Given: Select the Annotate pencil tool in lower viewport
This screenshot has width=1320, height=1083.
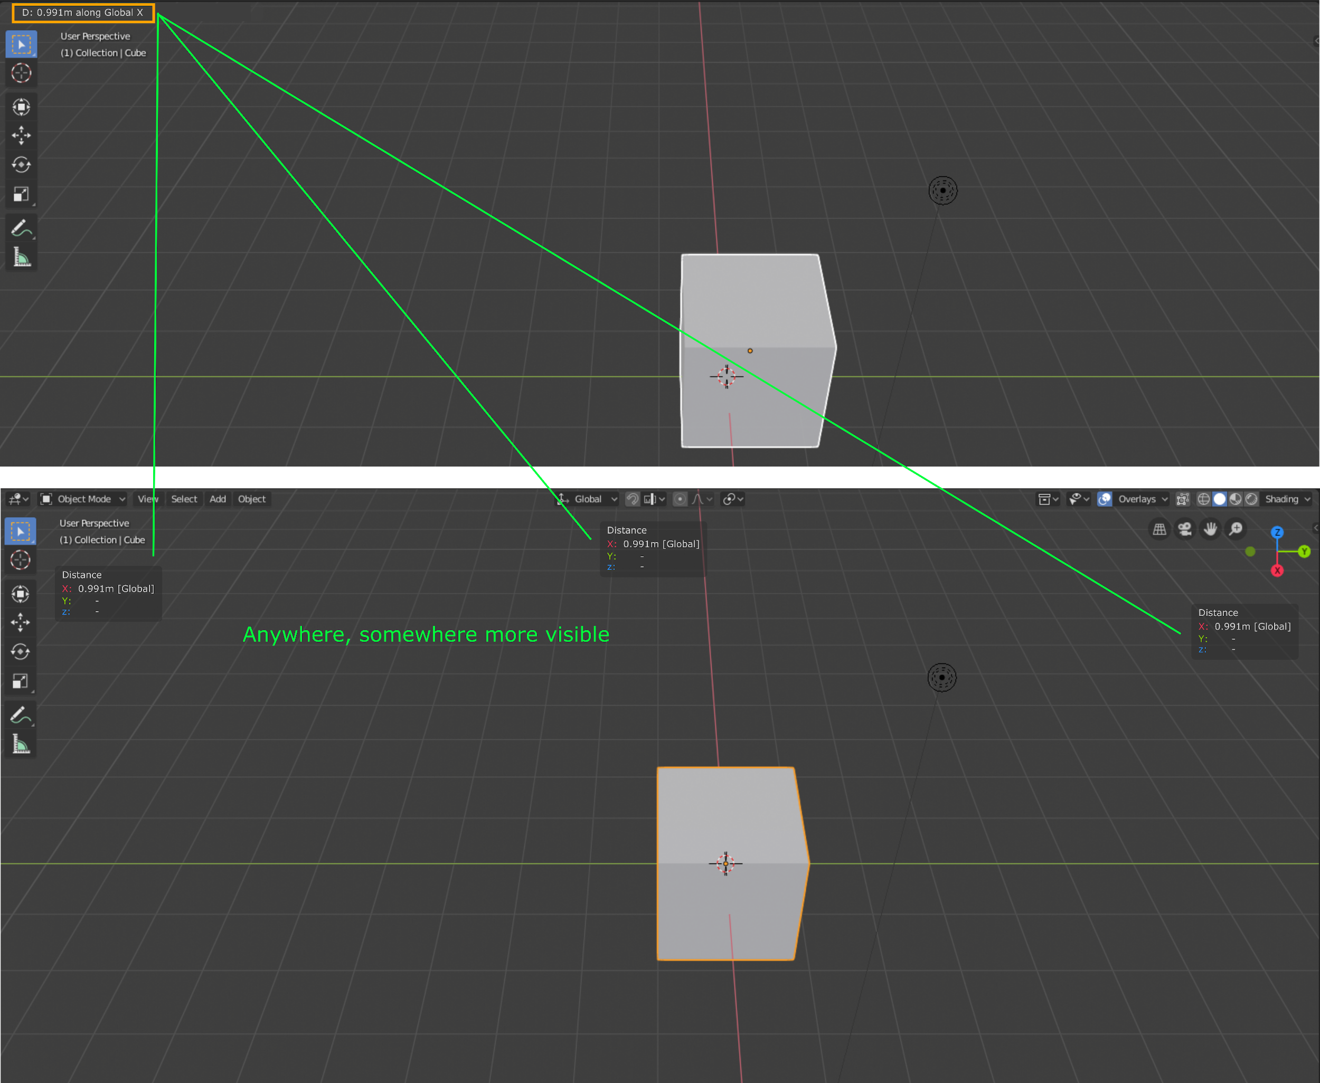Looking at the screenshot, I should [20, 716].
